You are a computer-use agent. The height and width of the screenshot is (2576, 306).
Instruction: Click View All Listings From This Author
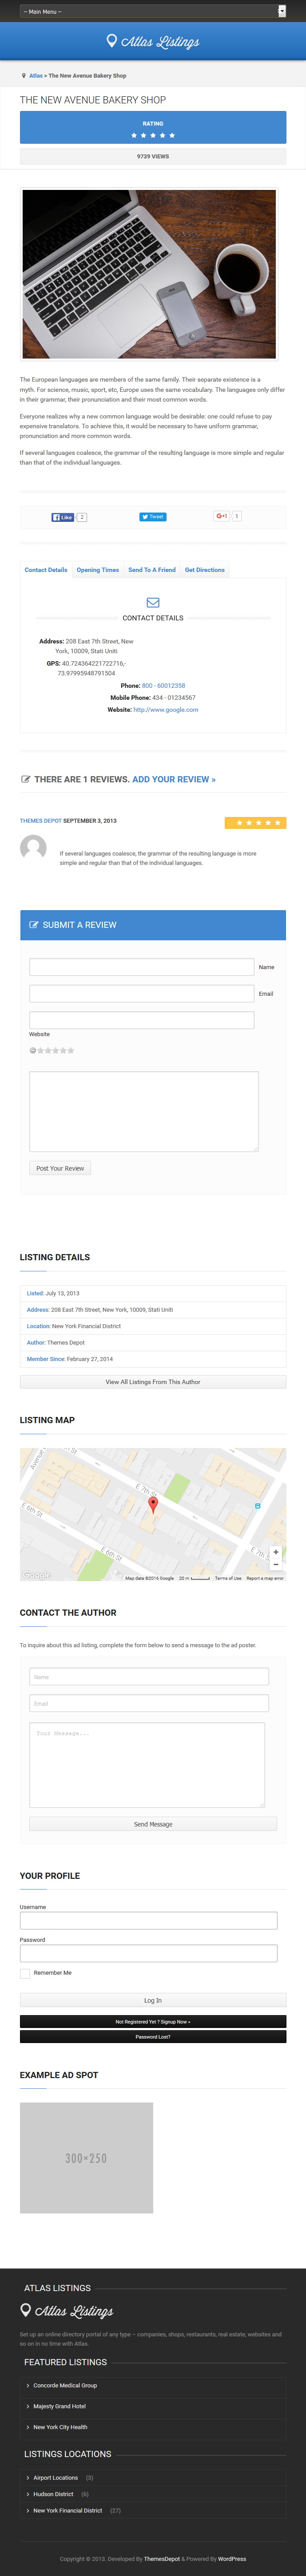click(x=153, y=1382)
